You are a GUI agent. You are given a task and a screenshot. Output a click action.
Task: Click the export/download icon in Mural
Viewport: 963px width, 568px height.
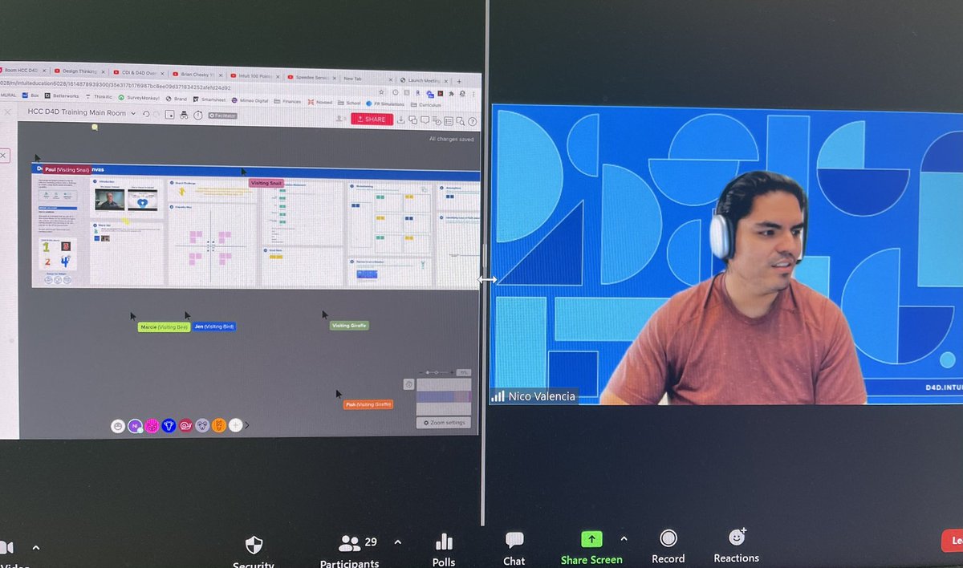pos(402,120)
